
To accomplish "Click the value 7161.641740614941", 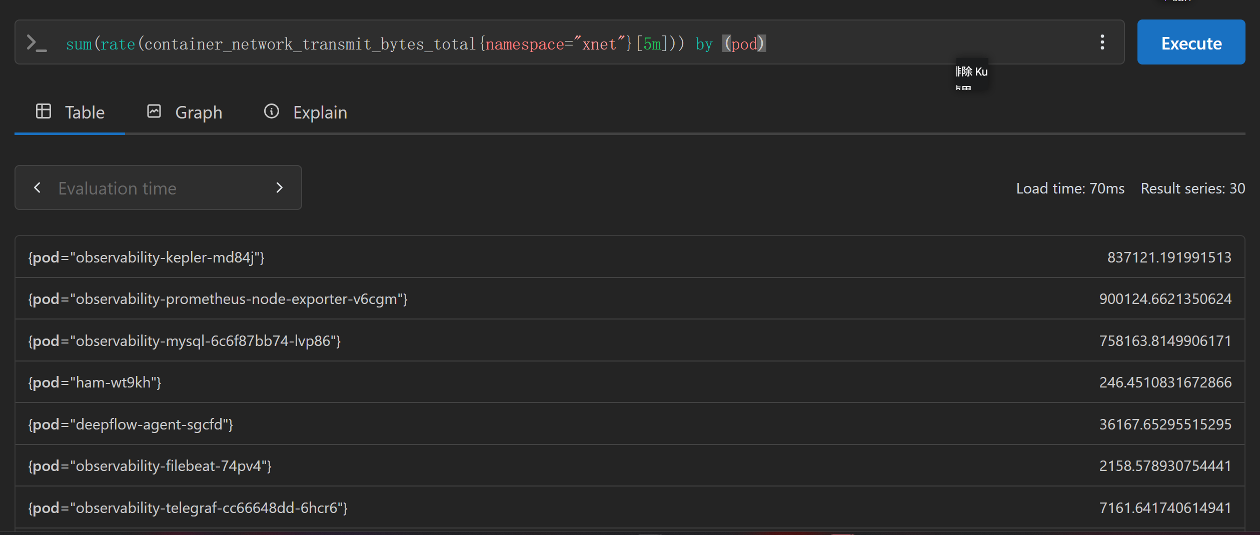I will (x=1165, y=508).
